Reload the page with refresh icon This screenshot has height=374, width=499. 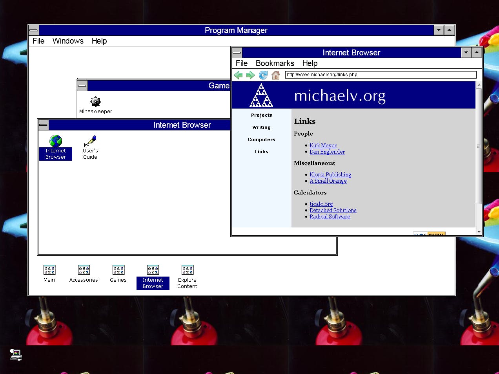[x=263, y=75]
